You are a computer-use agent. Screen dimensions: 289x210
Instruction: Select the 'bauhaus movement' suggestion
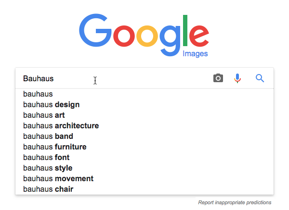pos(58,179)
